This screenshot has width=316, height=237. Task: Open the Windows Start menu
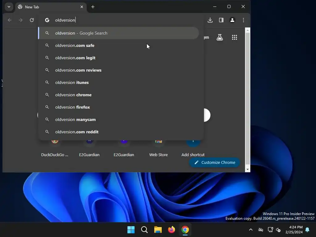pos(131,230)
